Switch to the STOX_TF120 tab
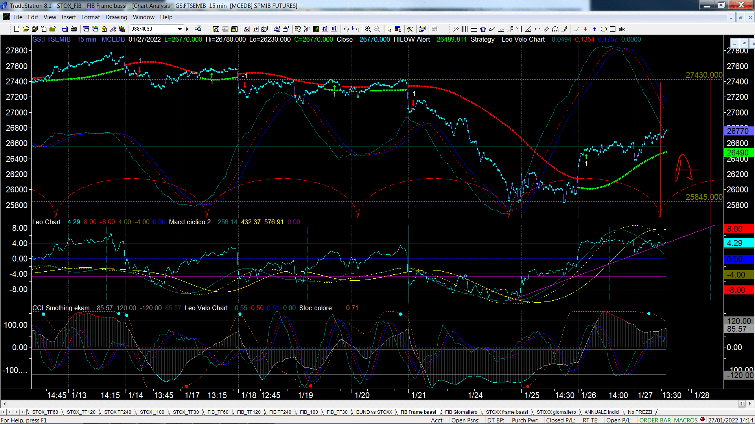This screenshot has width=755, height=424. (81, 412)
